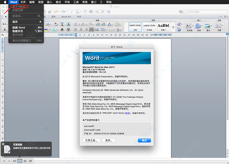The width and height of the screenshot is (229, 164).
Task: Click the search in document field
Action: click(206, 12)
